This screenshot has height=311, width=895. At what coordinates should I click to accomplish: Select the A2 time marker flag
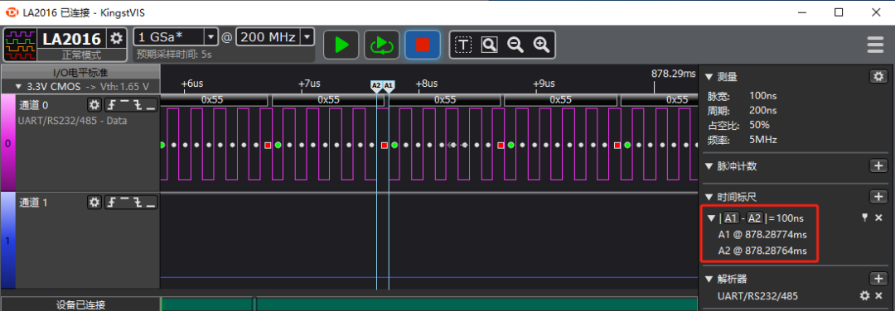point(376,86)
